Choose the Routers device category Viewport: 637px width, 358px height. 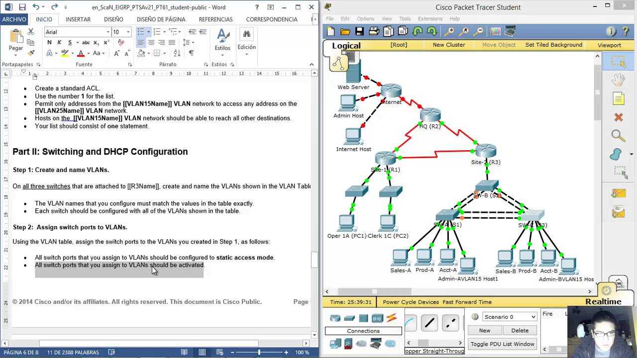(x=335, y=318)
